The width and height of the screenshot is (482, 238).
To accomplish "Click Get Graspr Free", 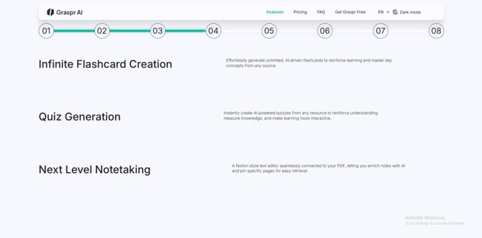I will point(350,13).
